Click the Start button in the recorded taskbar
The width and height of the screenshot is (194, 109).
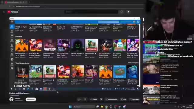(12, 89)
